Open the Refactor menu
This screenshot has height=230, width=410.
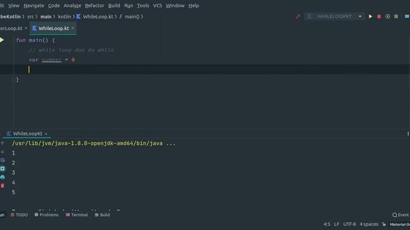pyautogui.click(x=94, y=6)
